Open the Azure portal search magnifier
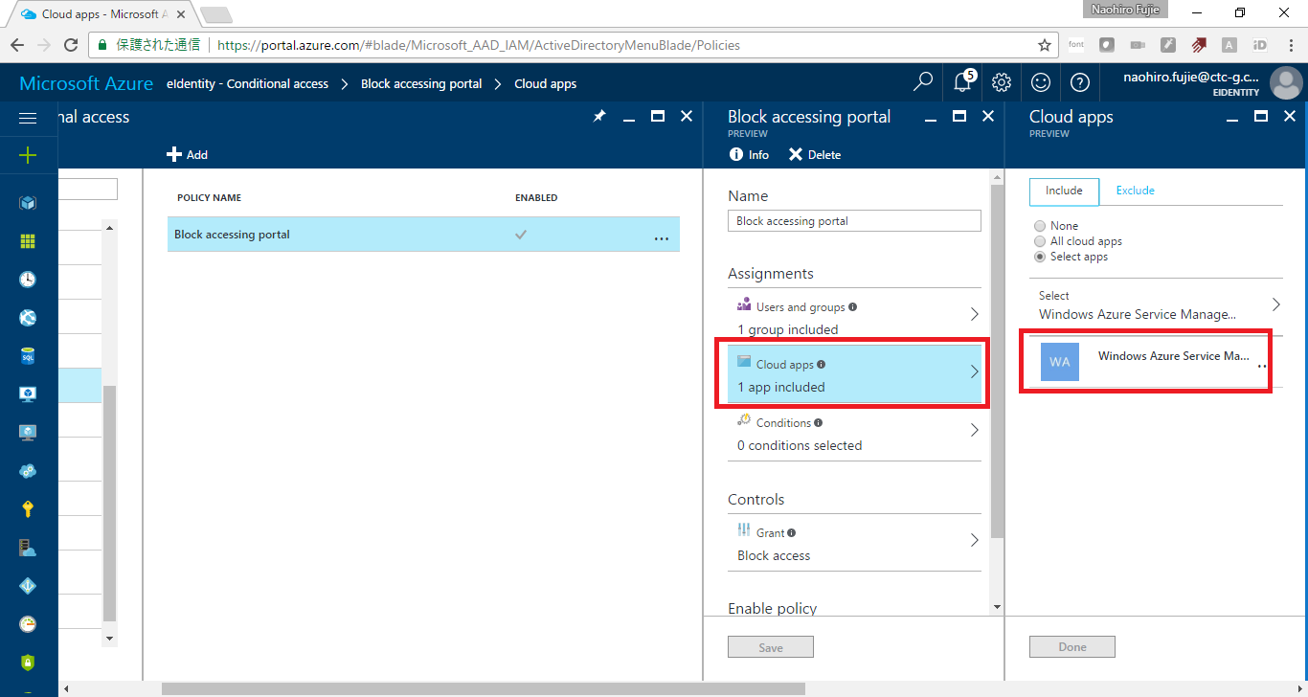This screenshot has height=697, width=1308. 923,82
